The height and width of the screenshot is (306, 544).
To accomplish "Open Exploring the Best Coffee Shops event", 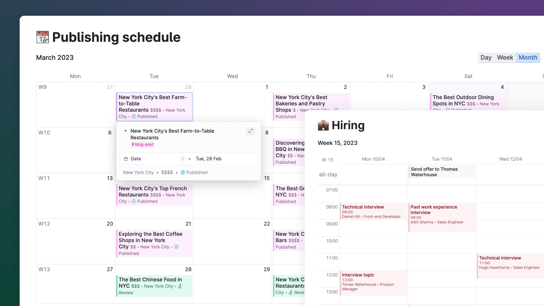I will coord(154,243).
